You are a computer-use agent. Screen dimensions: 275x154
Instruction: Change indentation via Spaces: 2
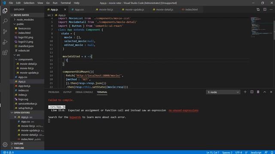coord(227,152)
